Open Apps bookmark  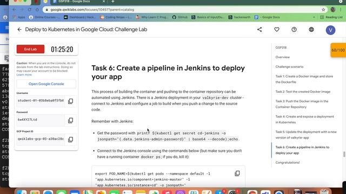coord(19,17)
